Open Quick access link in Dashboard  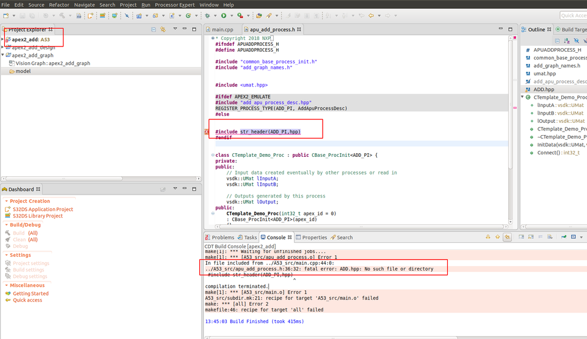click(28, 300)
